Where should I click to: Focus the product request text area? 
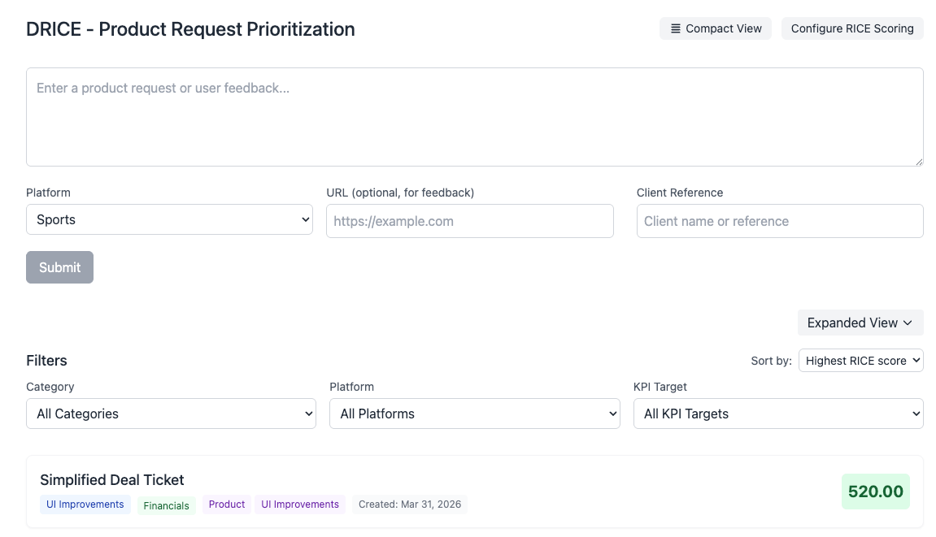click(474, 117)
